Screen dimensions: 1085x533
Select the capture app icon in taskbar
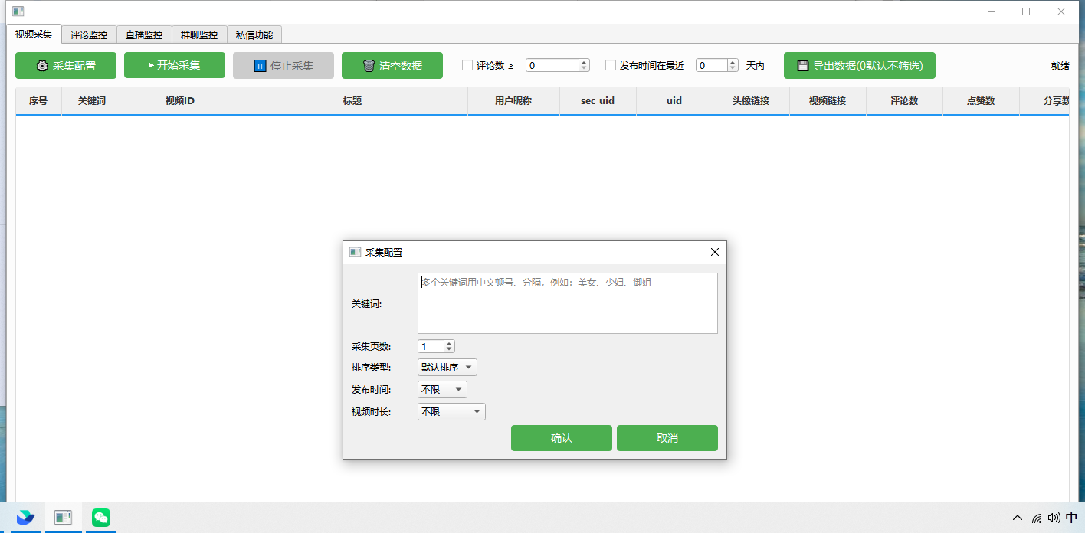(x=63, y=518)
